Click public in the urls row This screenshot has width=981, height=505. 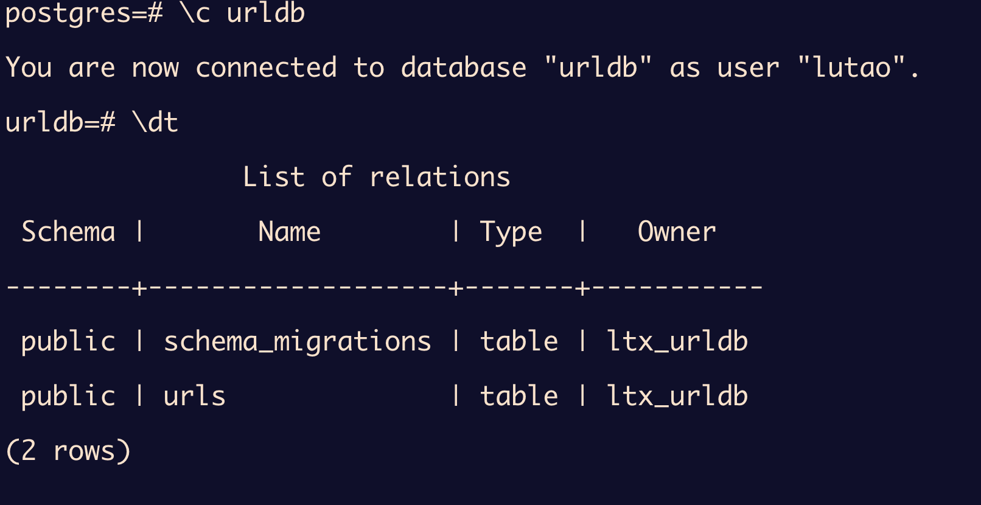[68, 396]
